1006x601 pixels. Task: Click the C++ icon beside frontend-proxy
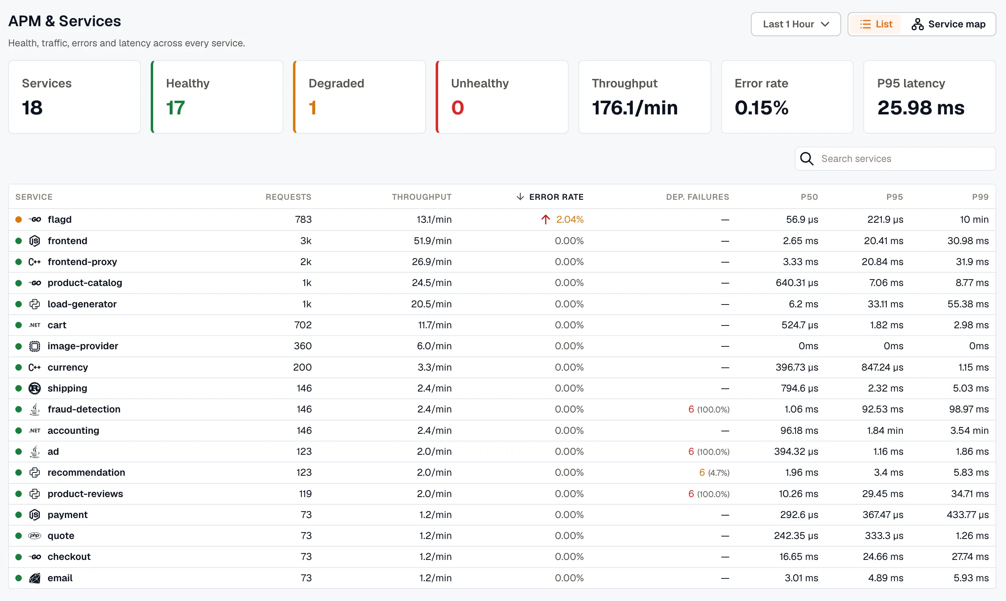[35, 262]
